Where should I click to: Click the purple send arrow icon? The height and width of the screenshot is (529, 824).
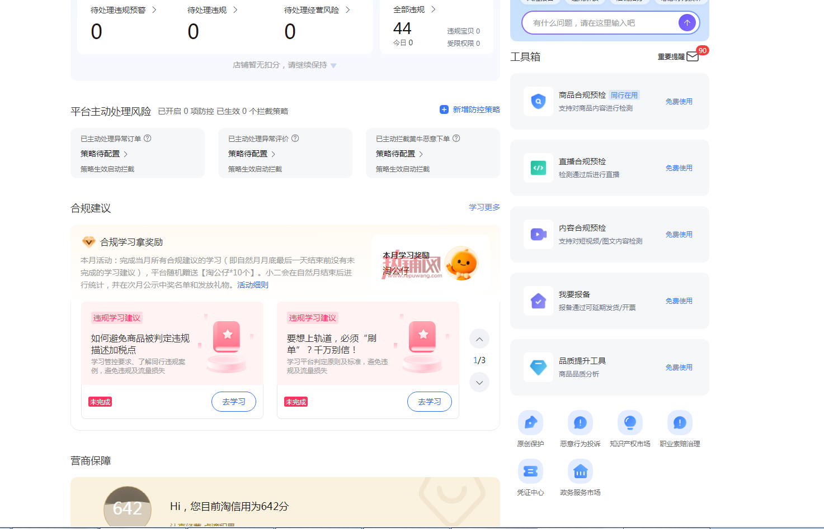pyautogui.click(x=687, y=23)
